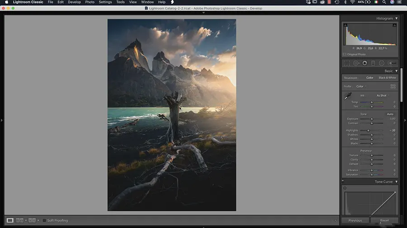The height and width of the screenshot is (228, 407).
Task: Enable the Soft Proofing checkbox
Action: coord(44,220)
